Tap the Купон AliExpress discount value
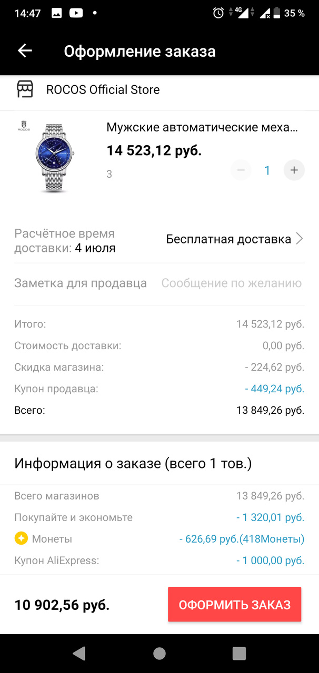 tap(270, 560)
